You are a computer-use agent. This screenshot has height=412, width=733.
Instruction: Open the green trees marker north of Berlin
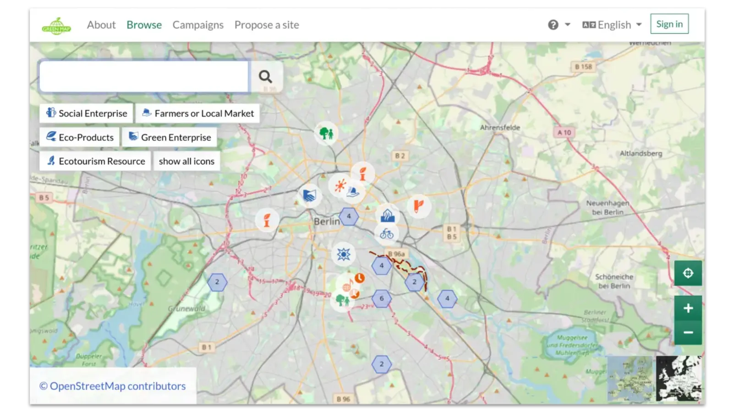tap(326, 134)
